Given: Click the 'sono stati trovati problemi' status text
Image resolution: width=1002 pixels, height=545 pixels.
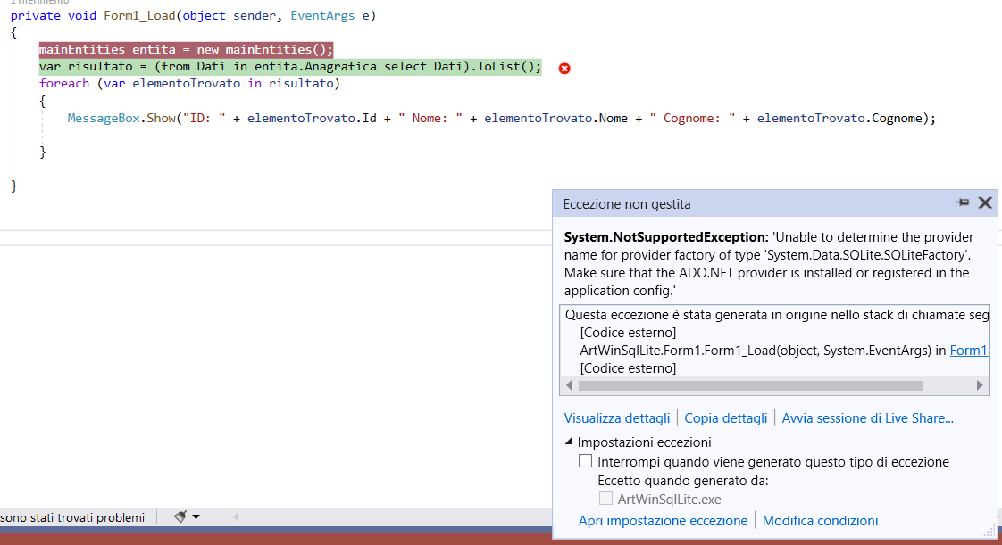Looking at the screenshot, I should (x=72, y=517).
